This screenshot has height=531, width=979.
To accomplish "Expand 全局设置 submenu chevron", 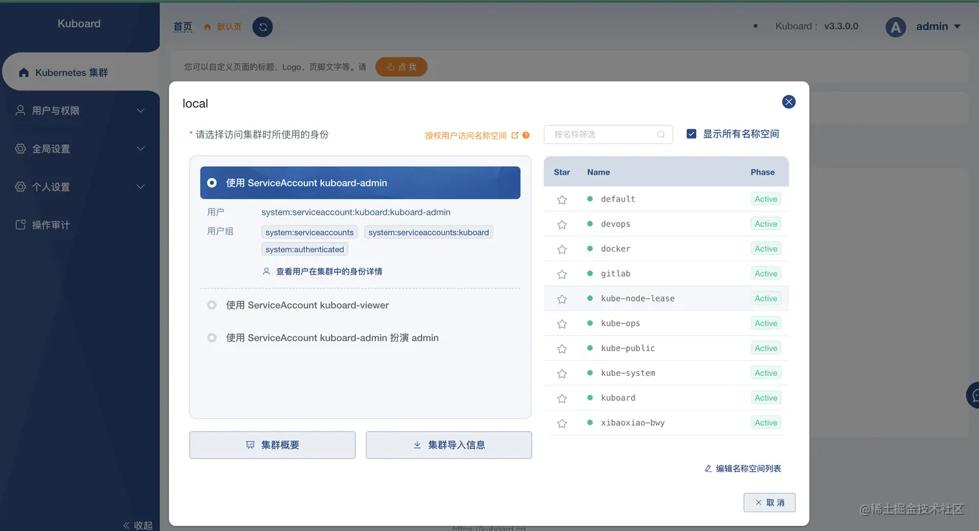I will [141, 149].
